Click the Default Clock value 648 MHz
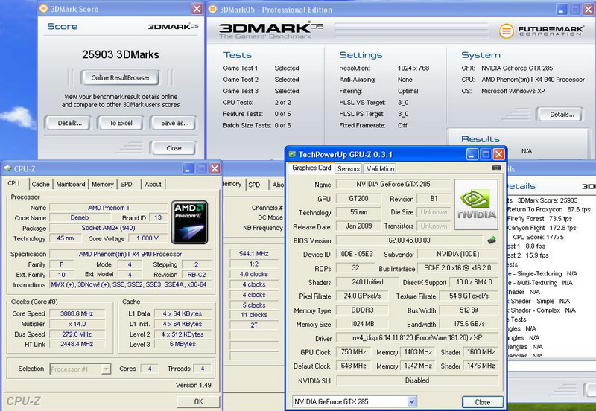Image resolution: width=596 pixels, height=411 pixels. tap(353, 366)
